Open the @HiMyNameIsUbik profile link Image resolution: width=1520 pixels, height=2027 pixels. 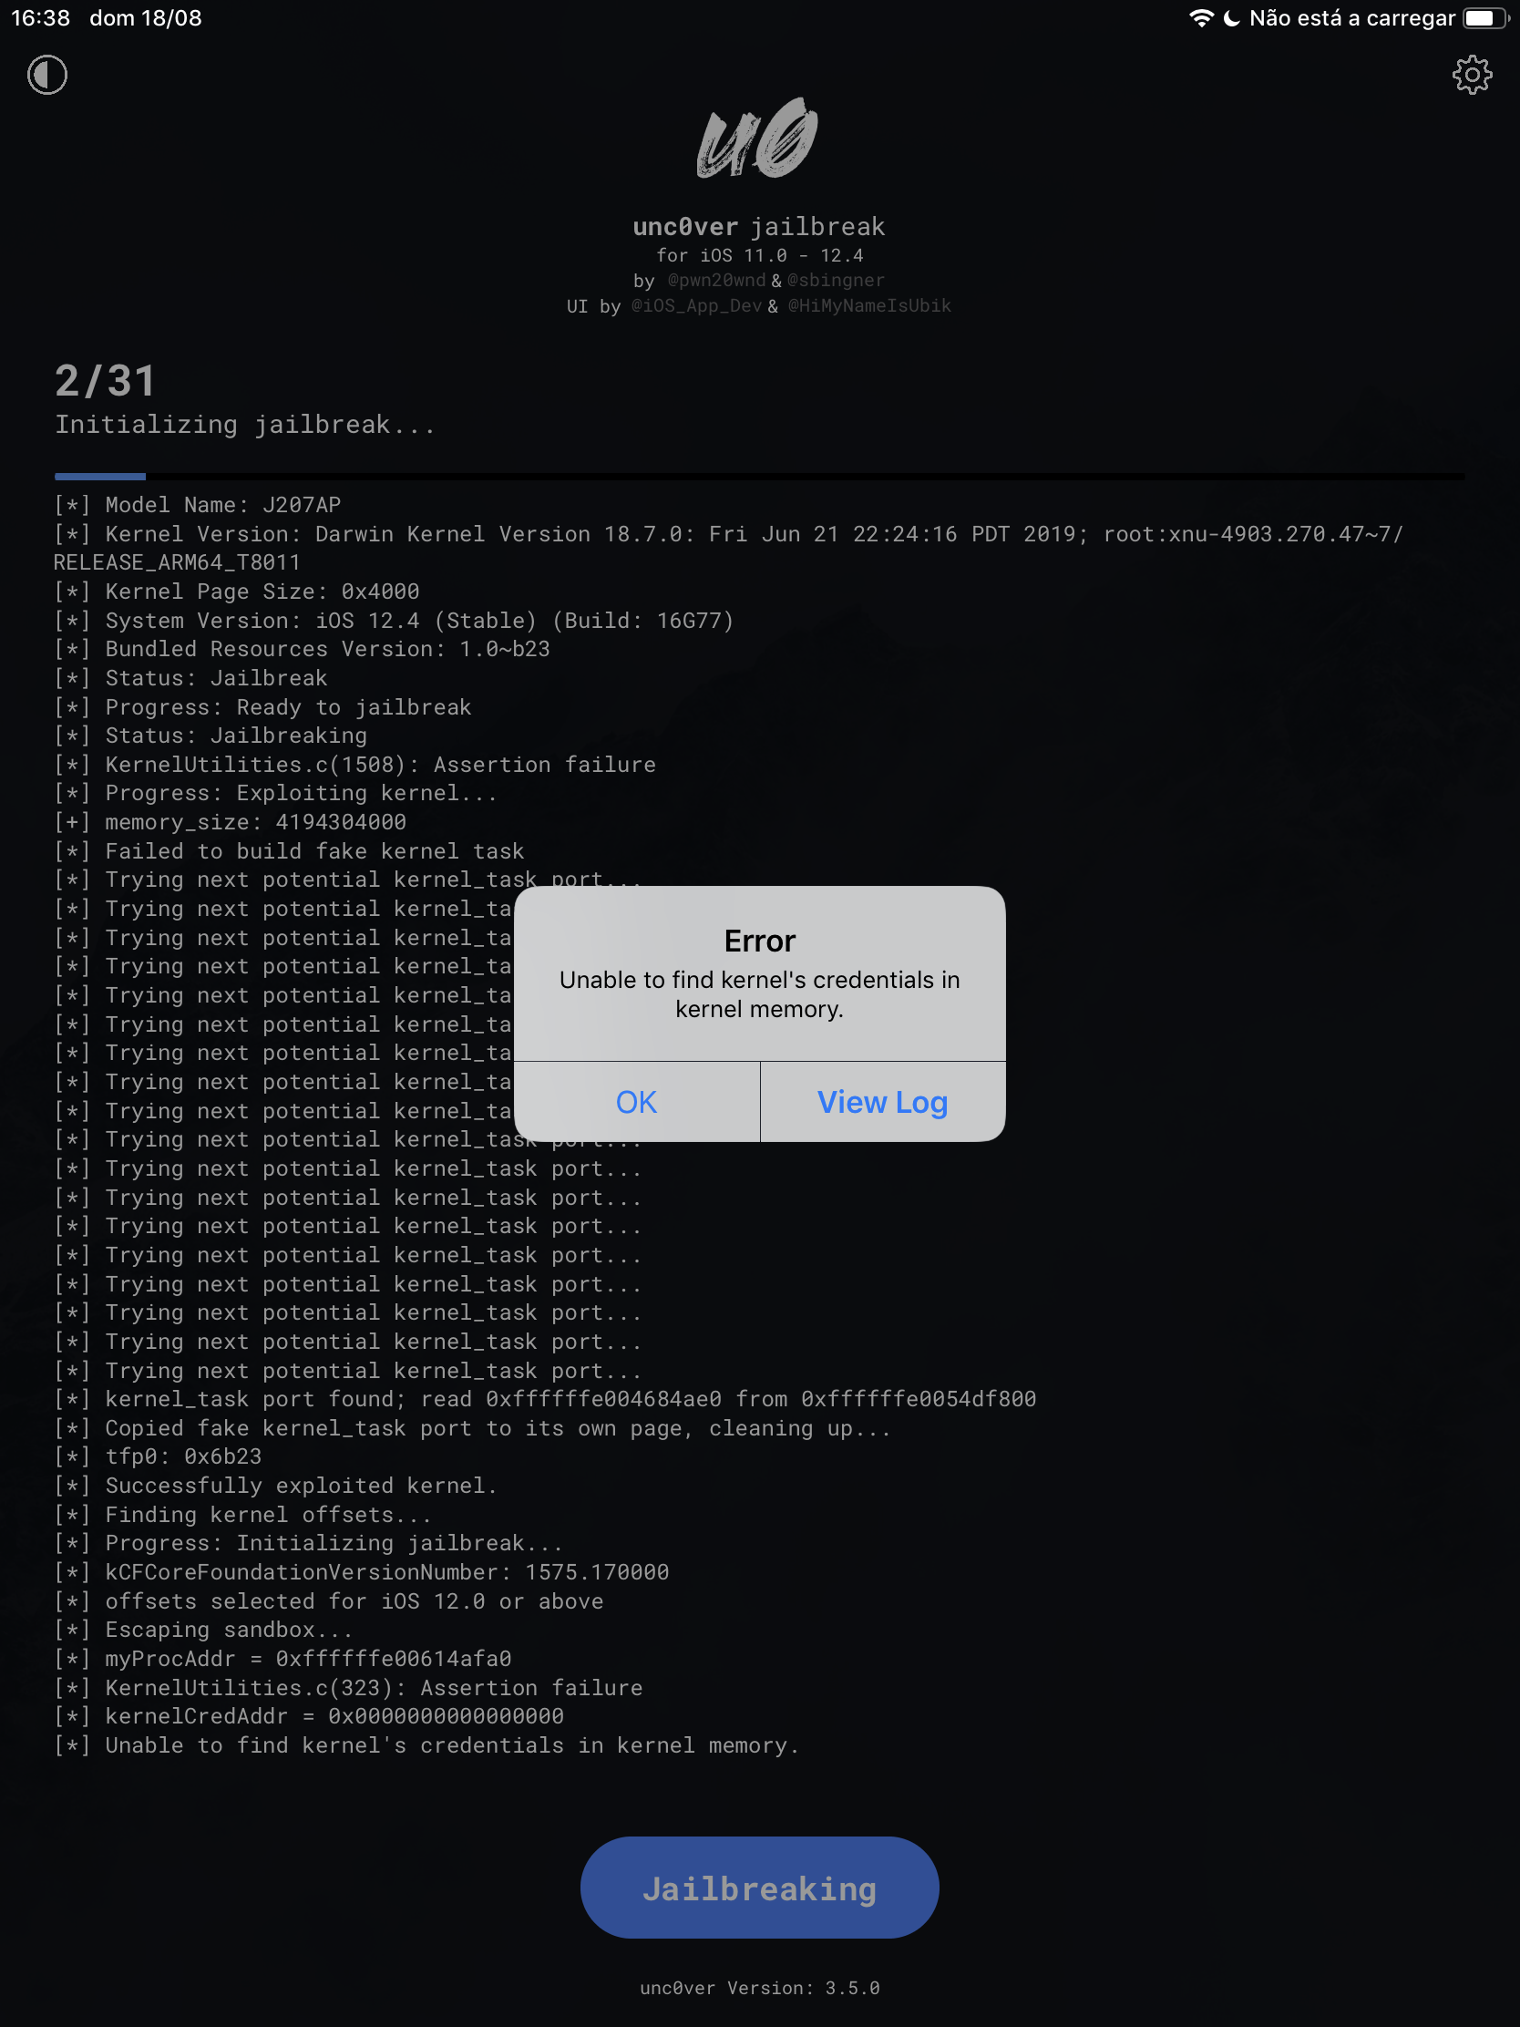click(869, 306)
